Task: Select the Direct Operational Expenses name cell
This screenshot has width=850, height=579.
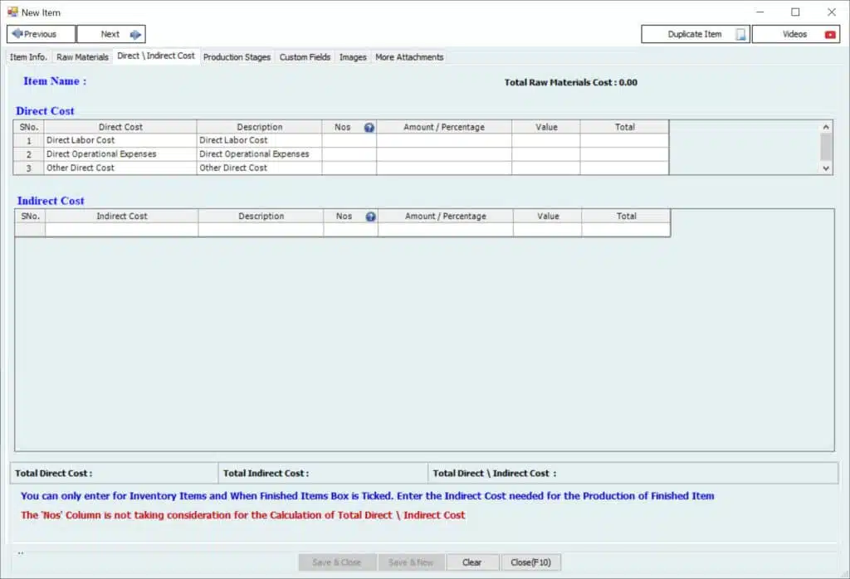Action: point(120,154)
